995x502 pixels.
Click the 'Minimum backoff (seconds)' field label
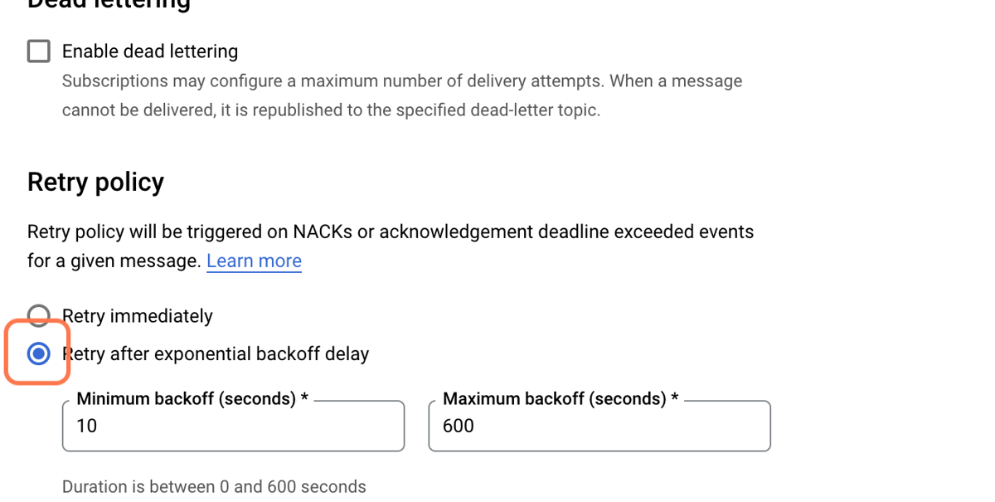coord(192,399)
